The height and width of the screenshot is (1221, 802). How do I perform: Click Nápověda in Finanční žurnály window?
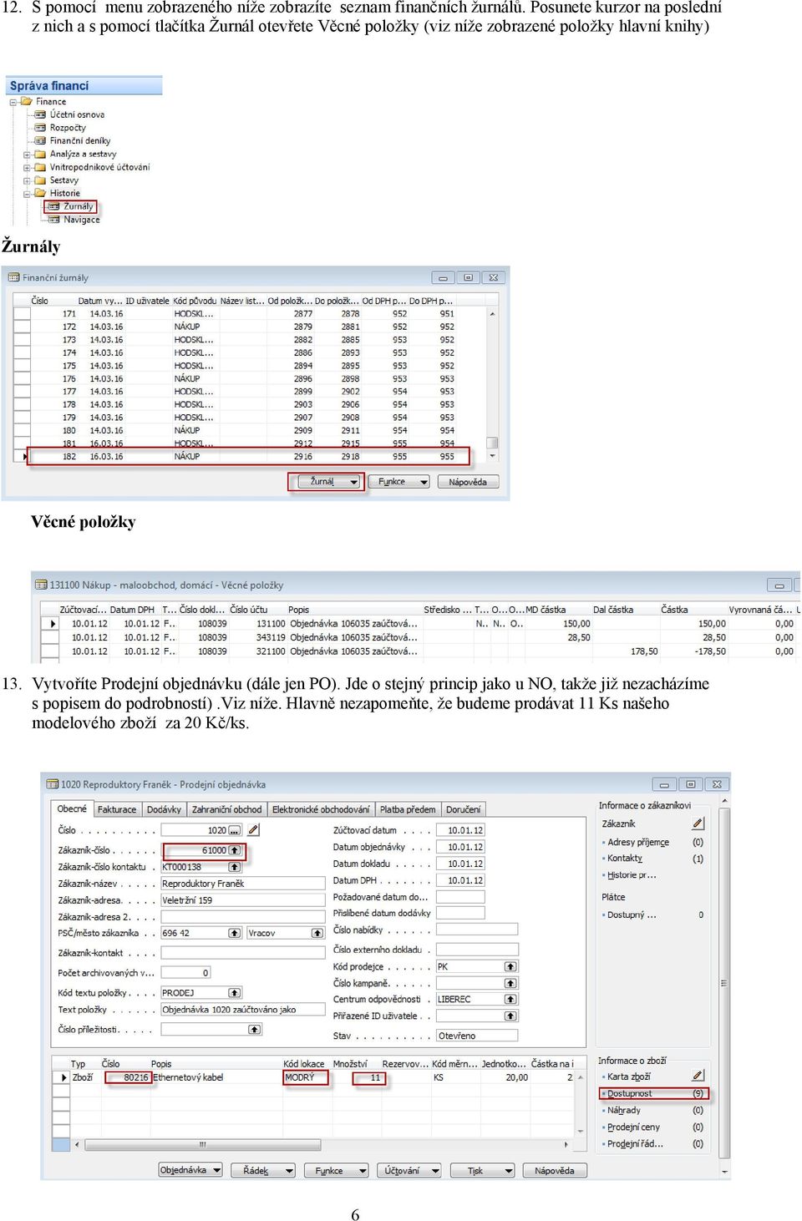(x=468, y=482)
